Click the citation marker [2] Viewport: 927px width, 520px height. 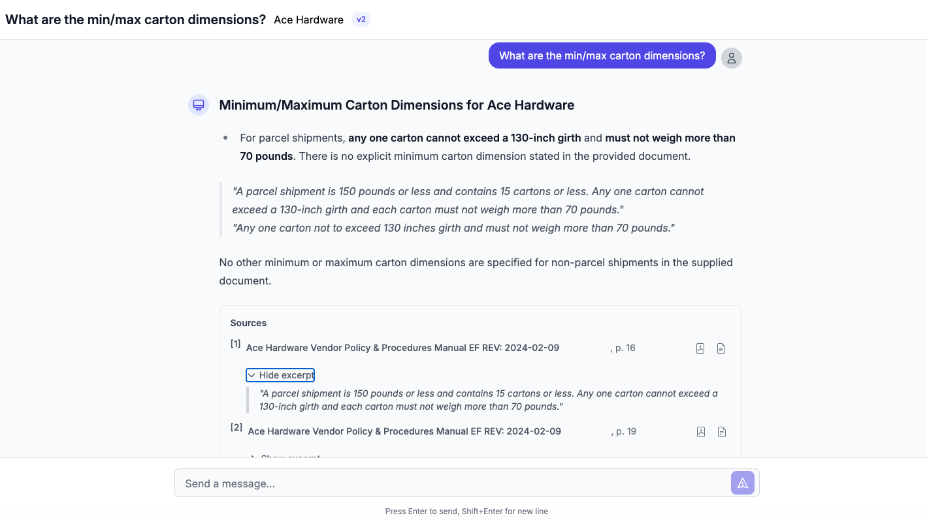236,427
